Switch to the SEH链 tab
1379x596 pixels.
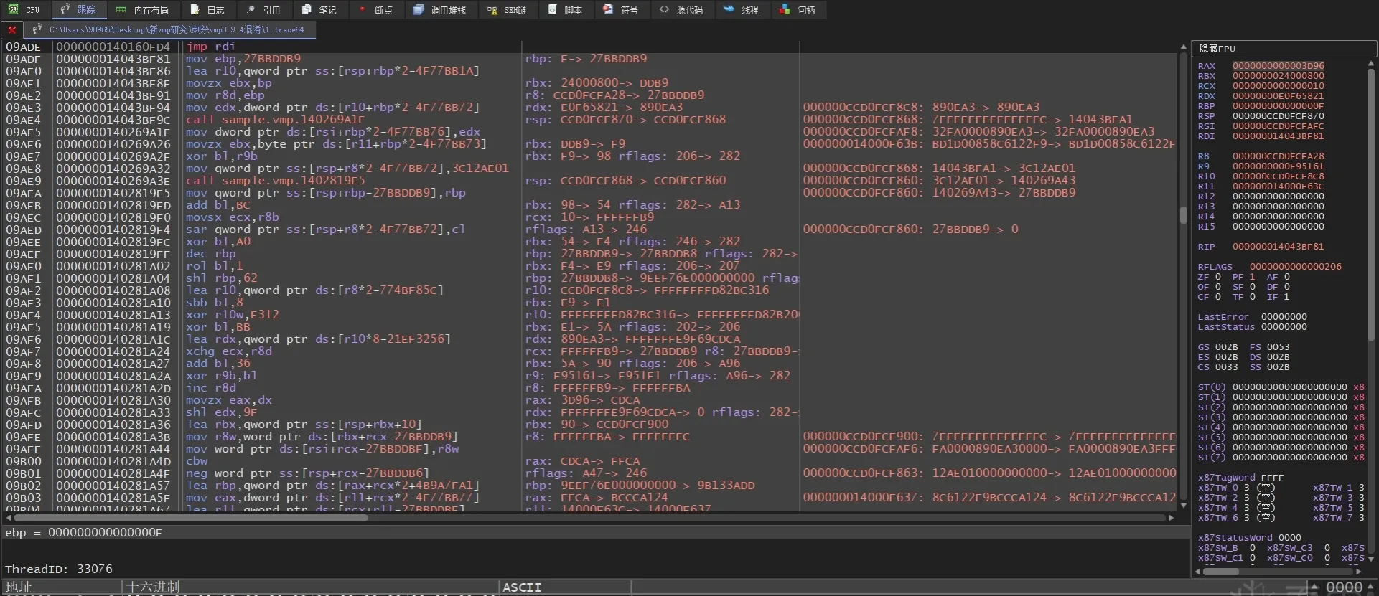tap(507, 9)
